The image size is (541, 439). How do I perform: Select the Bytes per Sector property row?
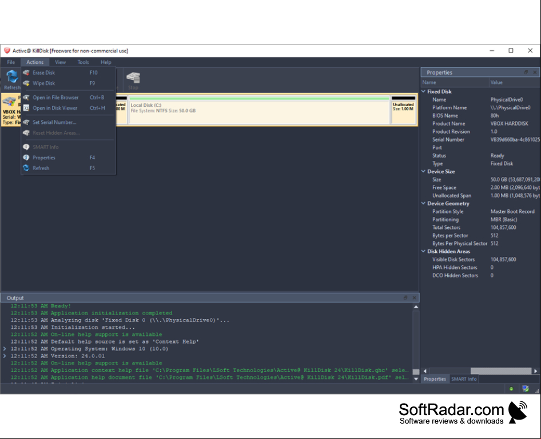click(480, 236)
